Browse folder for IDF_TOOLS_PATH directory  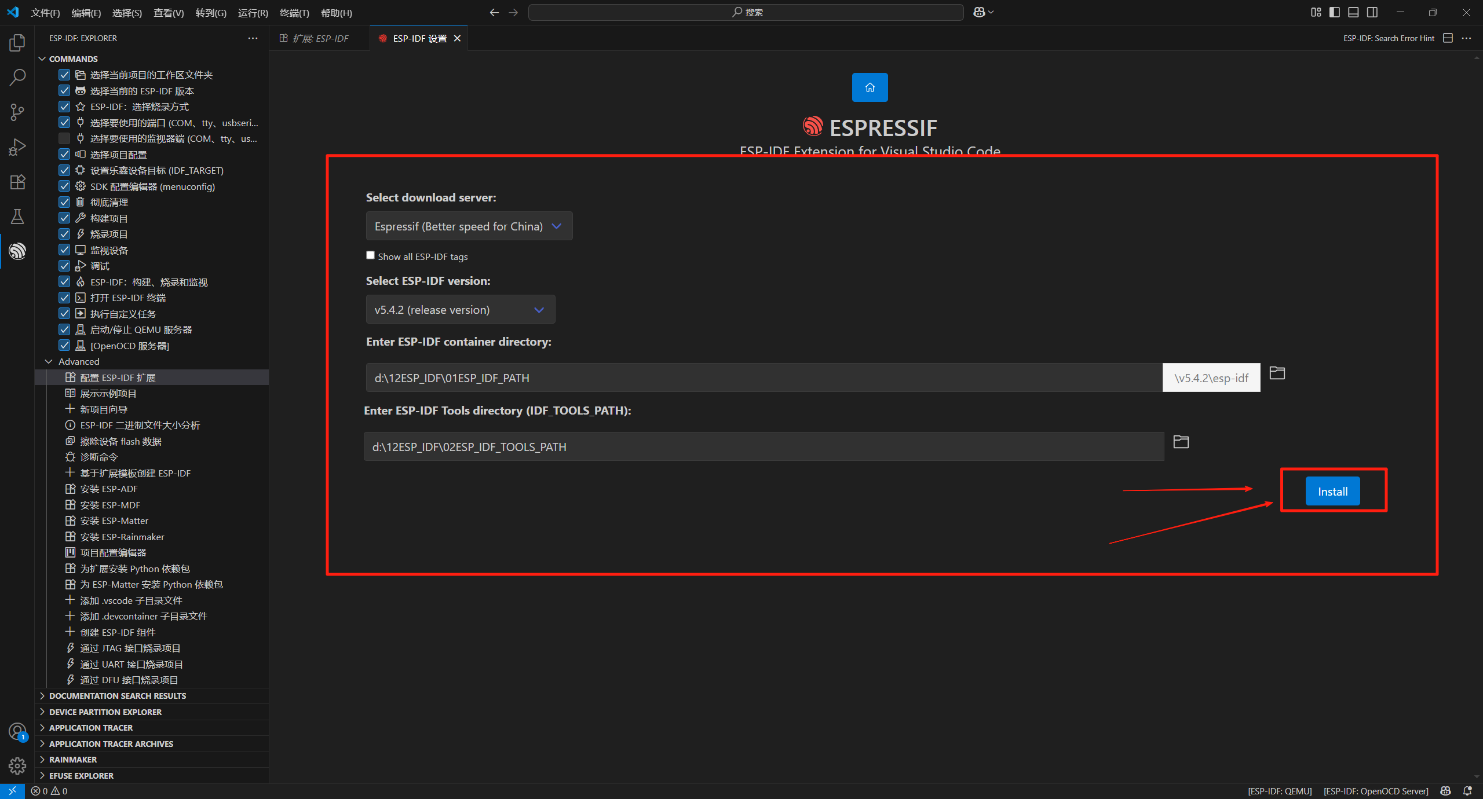(x=1181, y=442)
